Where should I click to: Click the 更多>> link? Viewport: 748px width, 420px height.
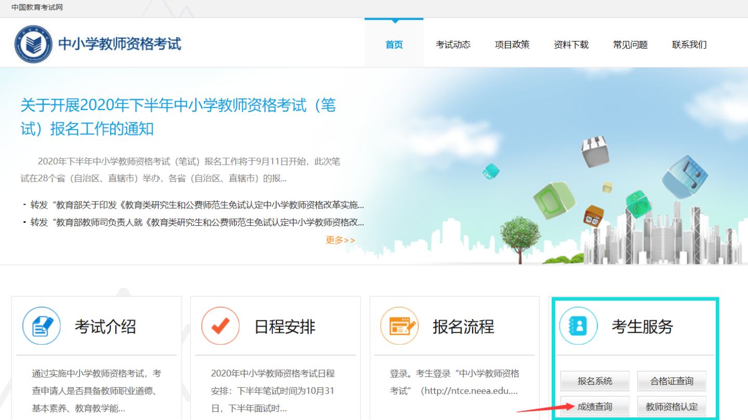click(339, 239)
